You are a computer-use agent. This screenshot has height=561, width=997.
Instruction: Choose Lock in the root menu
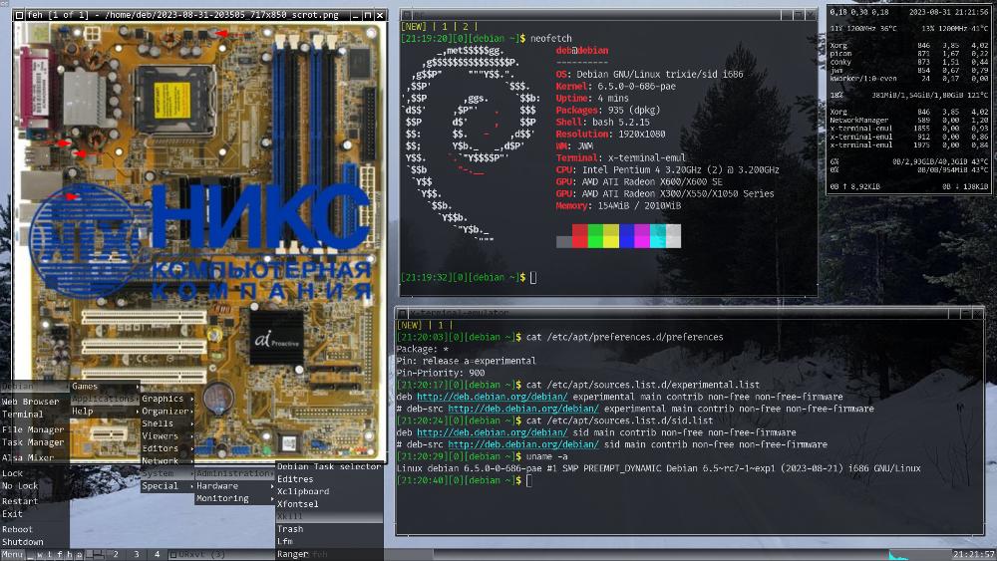[35, 473]
